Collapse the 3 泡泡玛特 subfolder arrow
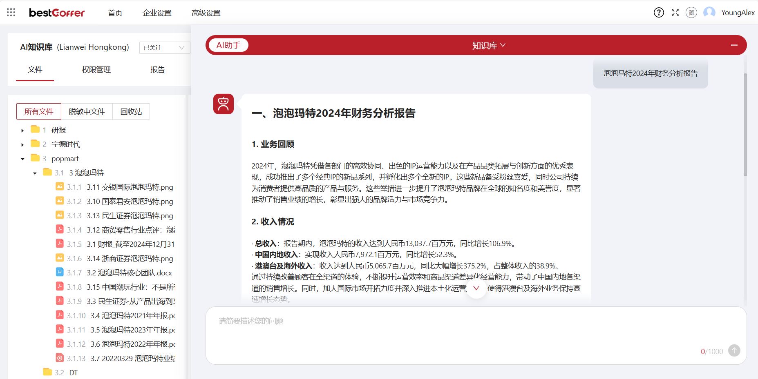 pos(35,173)
